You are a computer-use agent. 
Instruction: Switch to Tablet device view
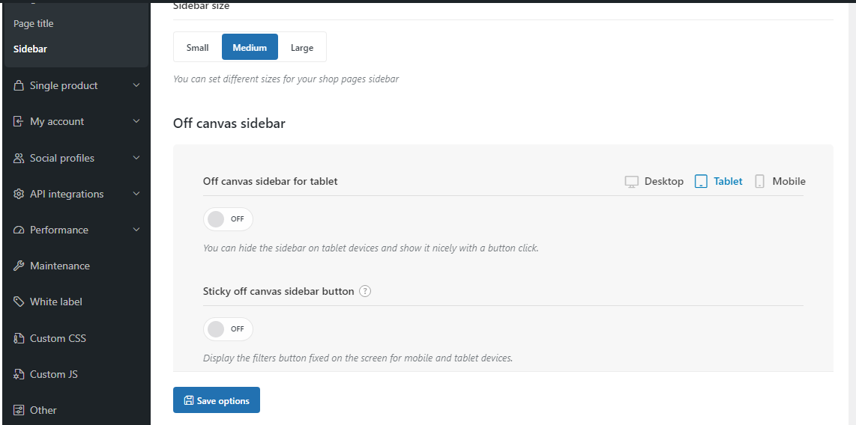pyautogui.click(x=718, y=181)
